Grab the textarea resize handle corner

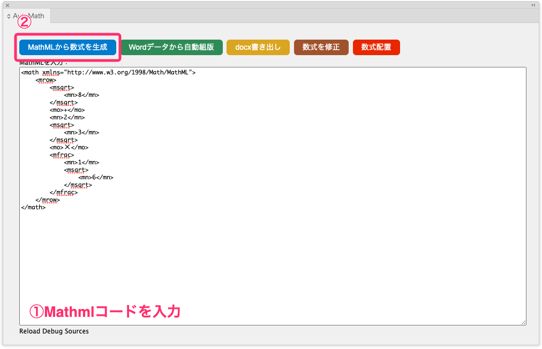coord(523,322)
